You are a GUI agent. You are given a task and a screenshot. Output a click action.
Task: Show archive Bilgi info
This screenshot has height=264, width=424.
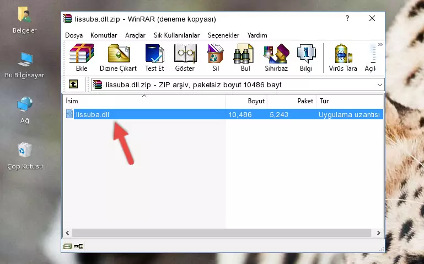point(306,57)
